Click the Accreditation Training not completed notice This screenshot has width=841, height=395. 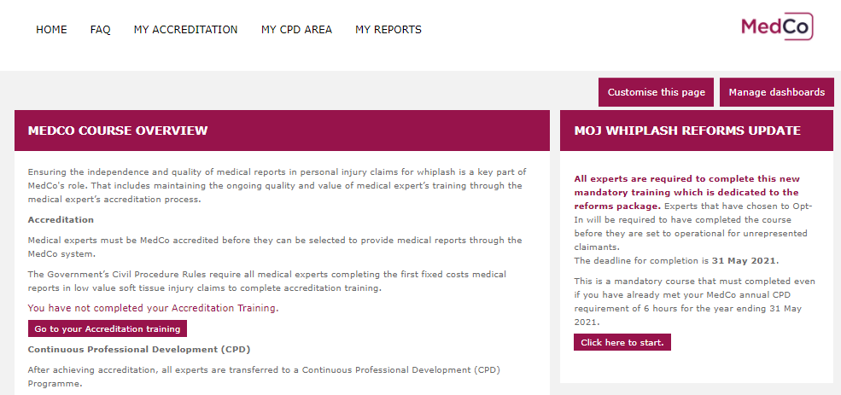point(154,308)
